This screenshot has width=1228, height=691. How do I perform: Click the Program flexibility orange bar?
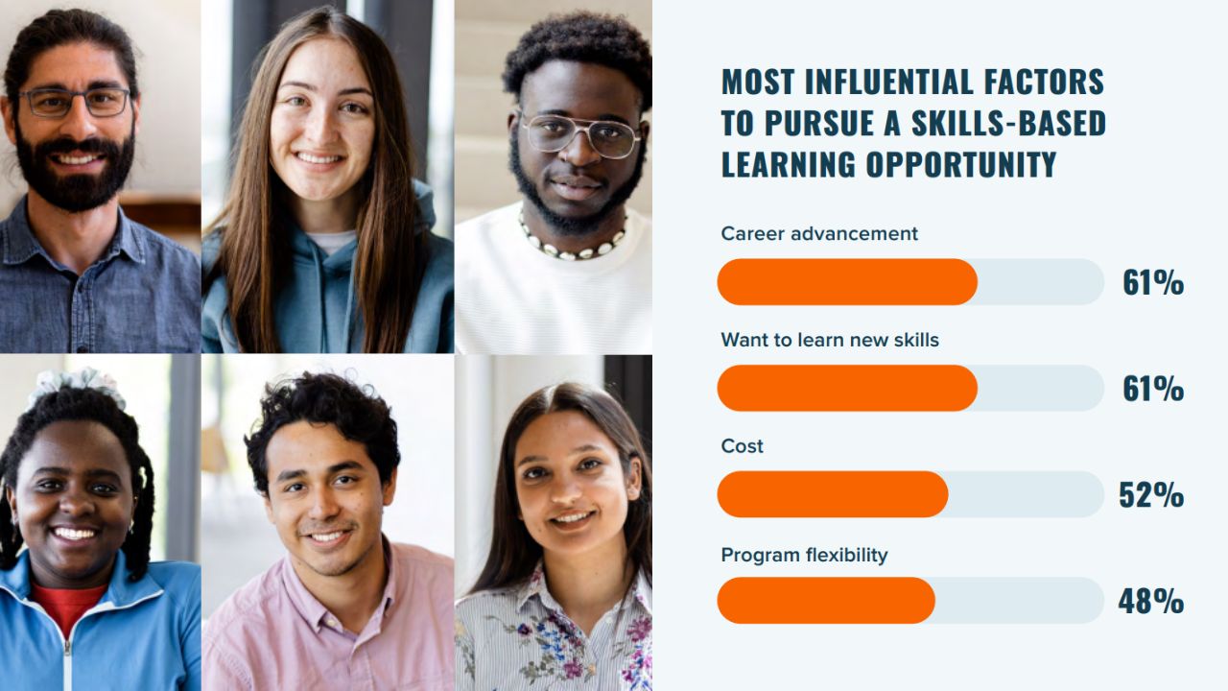click(x=826, y=601)
